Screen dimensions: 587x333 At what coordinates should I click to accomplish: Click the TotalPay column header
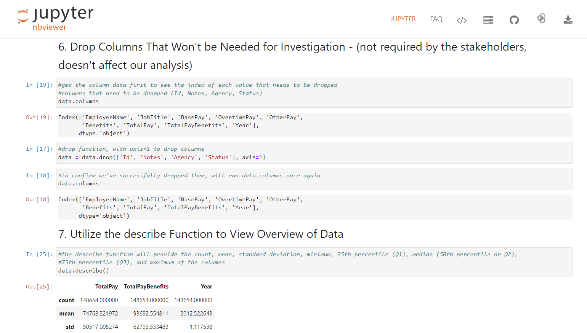[106, 287]
